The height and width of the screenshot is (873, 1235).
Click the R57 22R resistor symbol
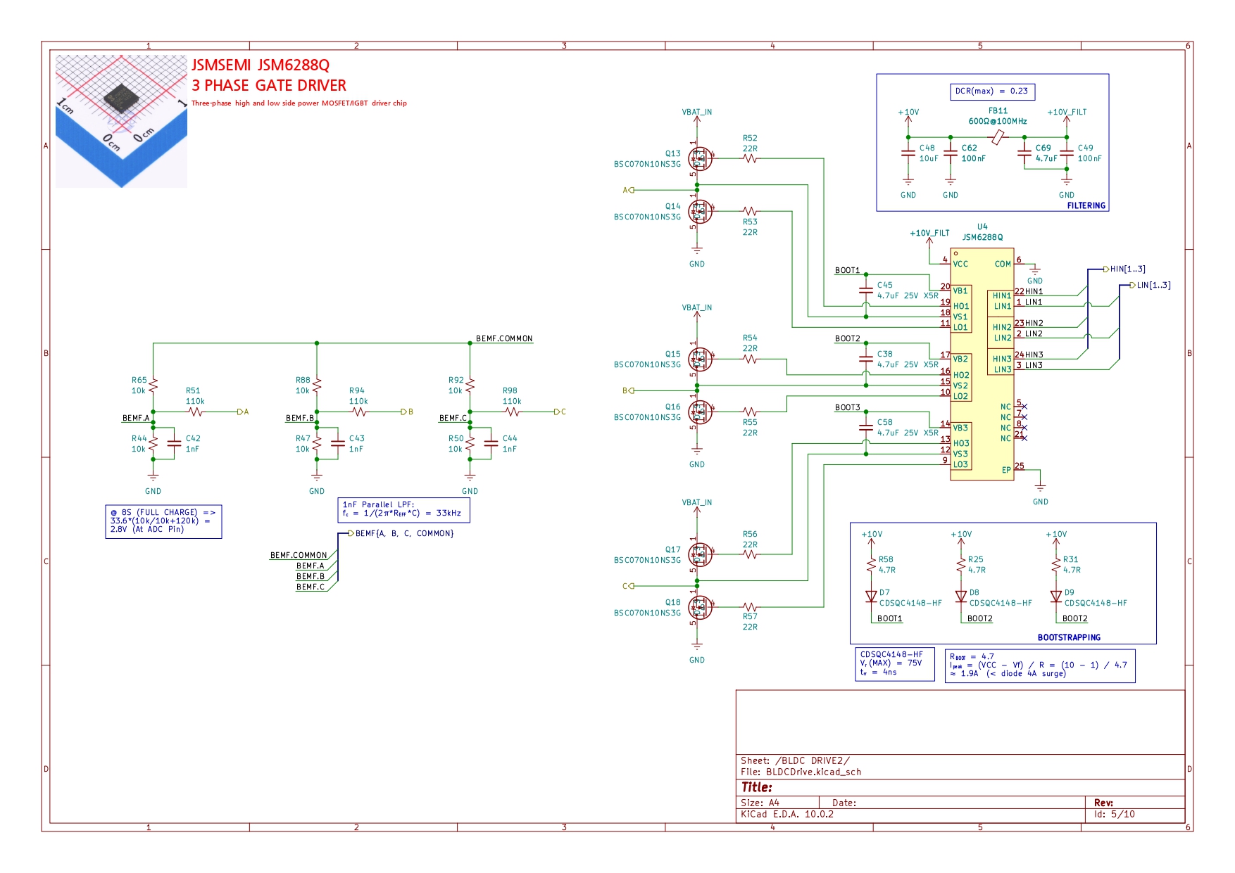[750, 607]
